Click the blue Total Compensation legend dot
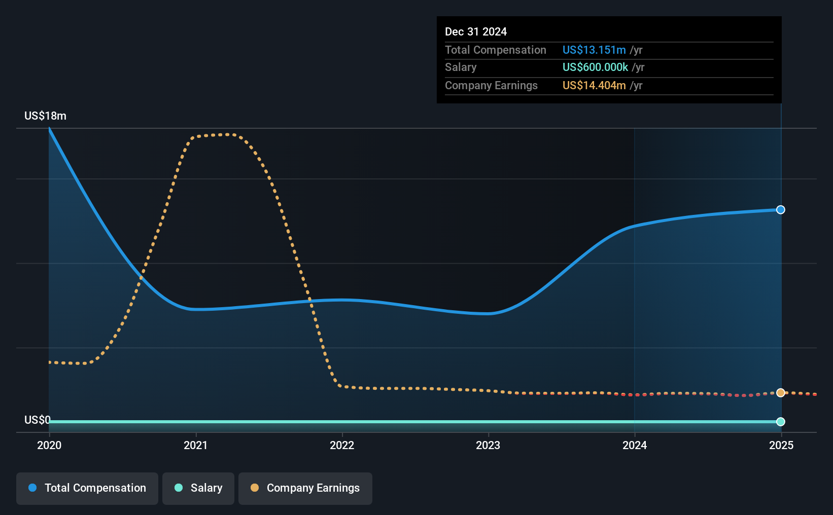The width and height of the screenshot is (833, 515). (32, 488)
